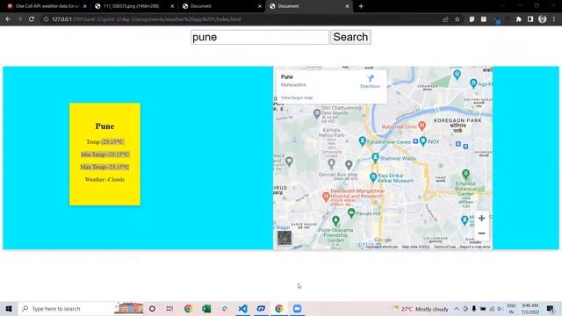Switch to the 111_508575.png tab
Screen dimensions: 562x316
[131, 6]
